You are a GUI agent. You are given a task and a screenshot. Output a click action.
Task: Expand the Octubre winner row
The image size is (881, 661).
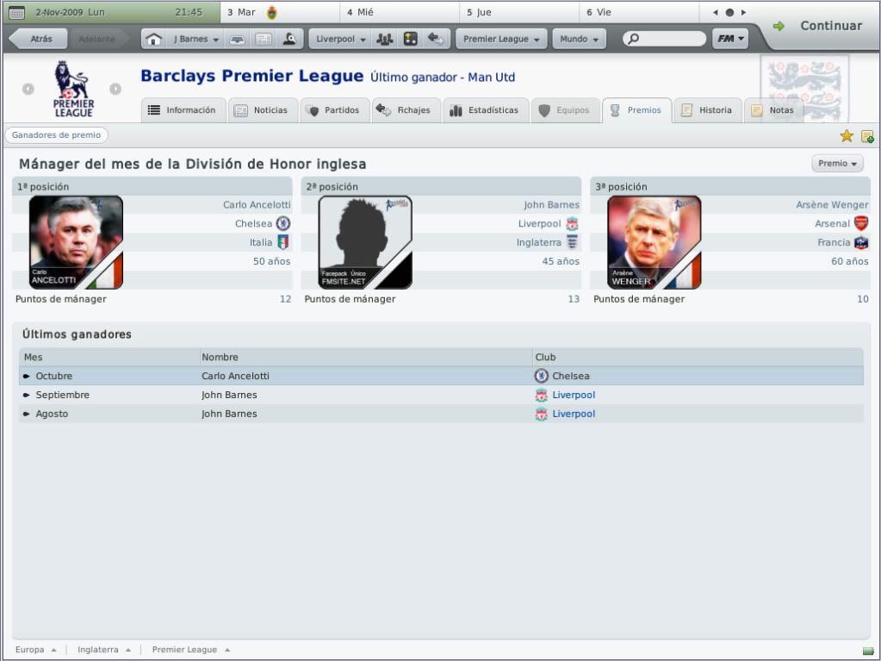441,376
